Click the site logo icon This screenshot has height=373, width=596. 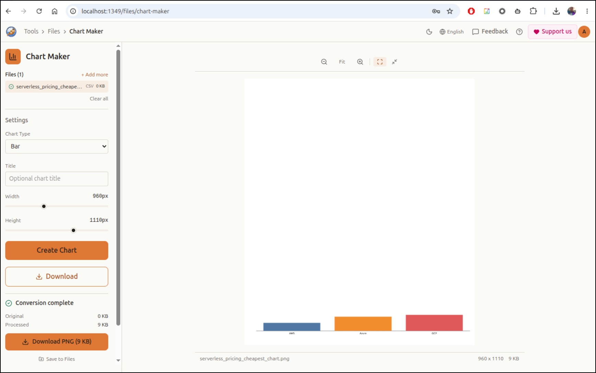click(11, 32)
